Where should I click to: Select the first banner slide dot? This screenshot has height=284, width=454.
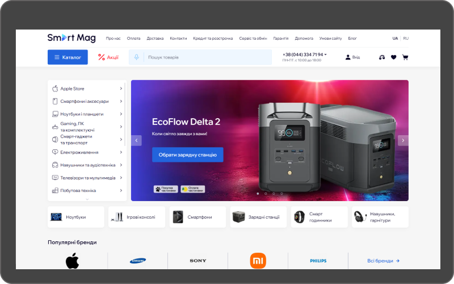258,193
